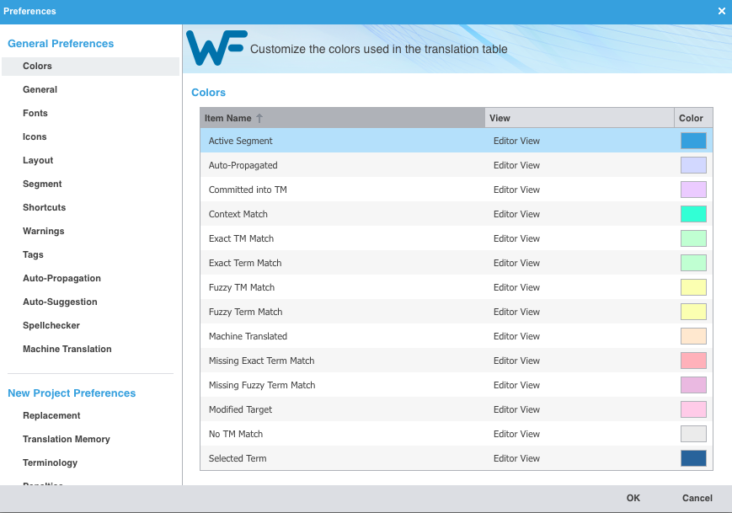Open Translation Memory project preferences

pos(67,439)
